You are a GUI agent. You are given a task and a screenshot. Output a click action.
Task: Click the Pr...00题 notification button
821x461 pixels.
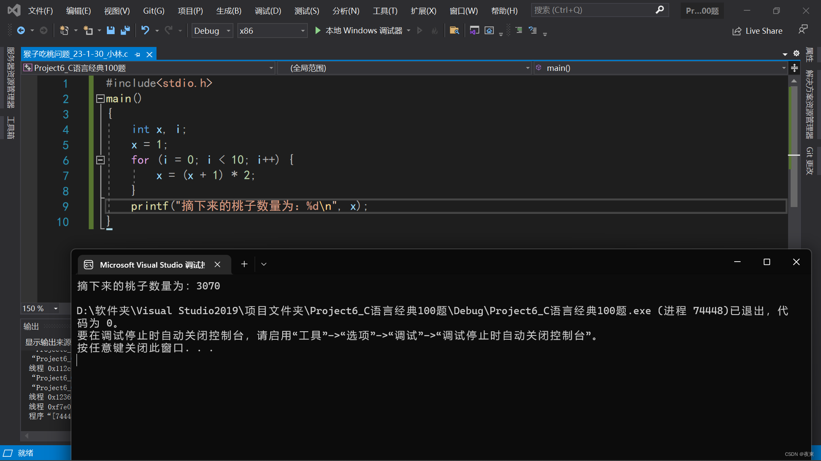[702, 10]
